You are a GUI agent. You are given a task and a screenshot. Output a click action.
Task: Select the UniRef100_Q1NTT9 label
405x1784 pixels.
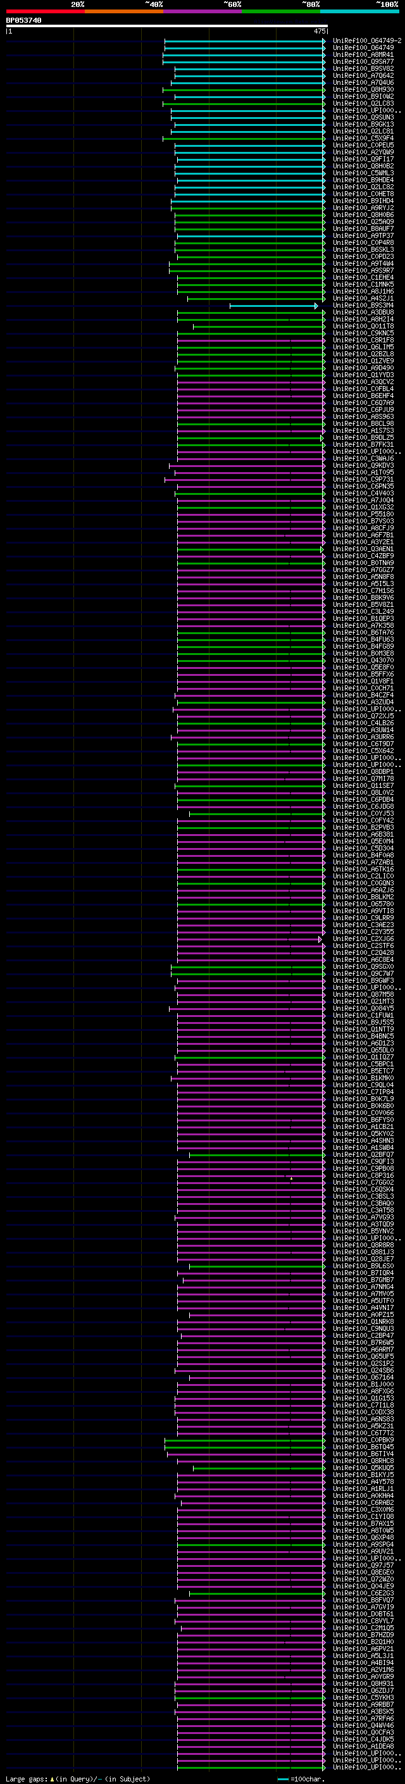(363, 1029)
